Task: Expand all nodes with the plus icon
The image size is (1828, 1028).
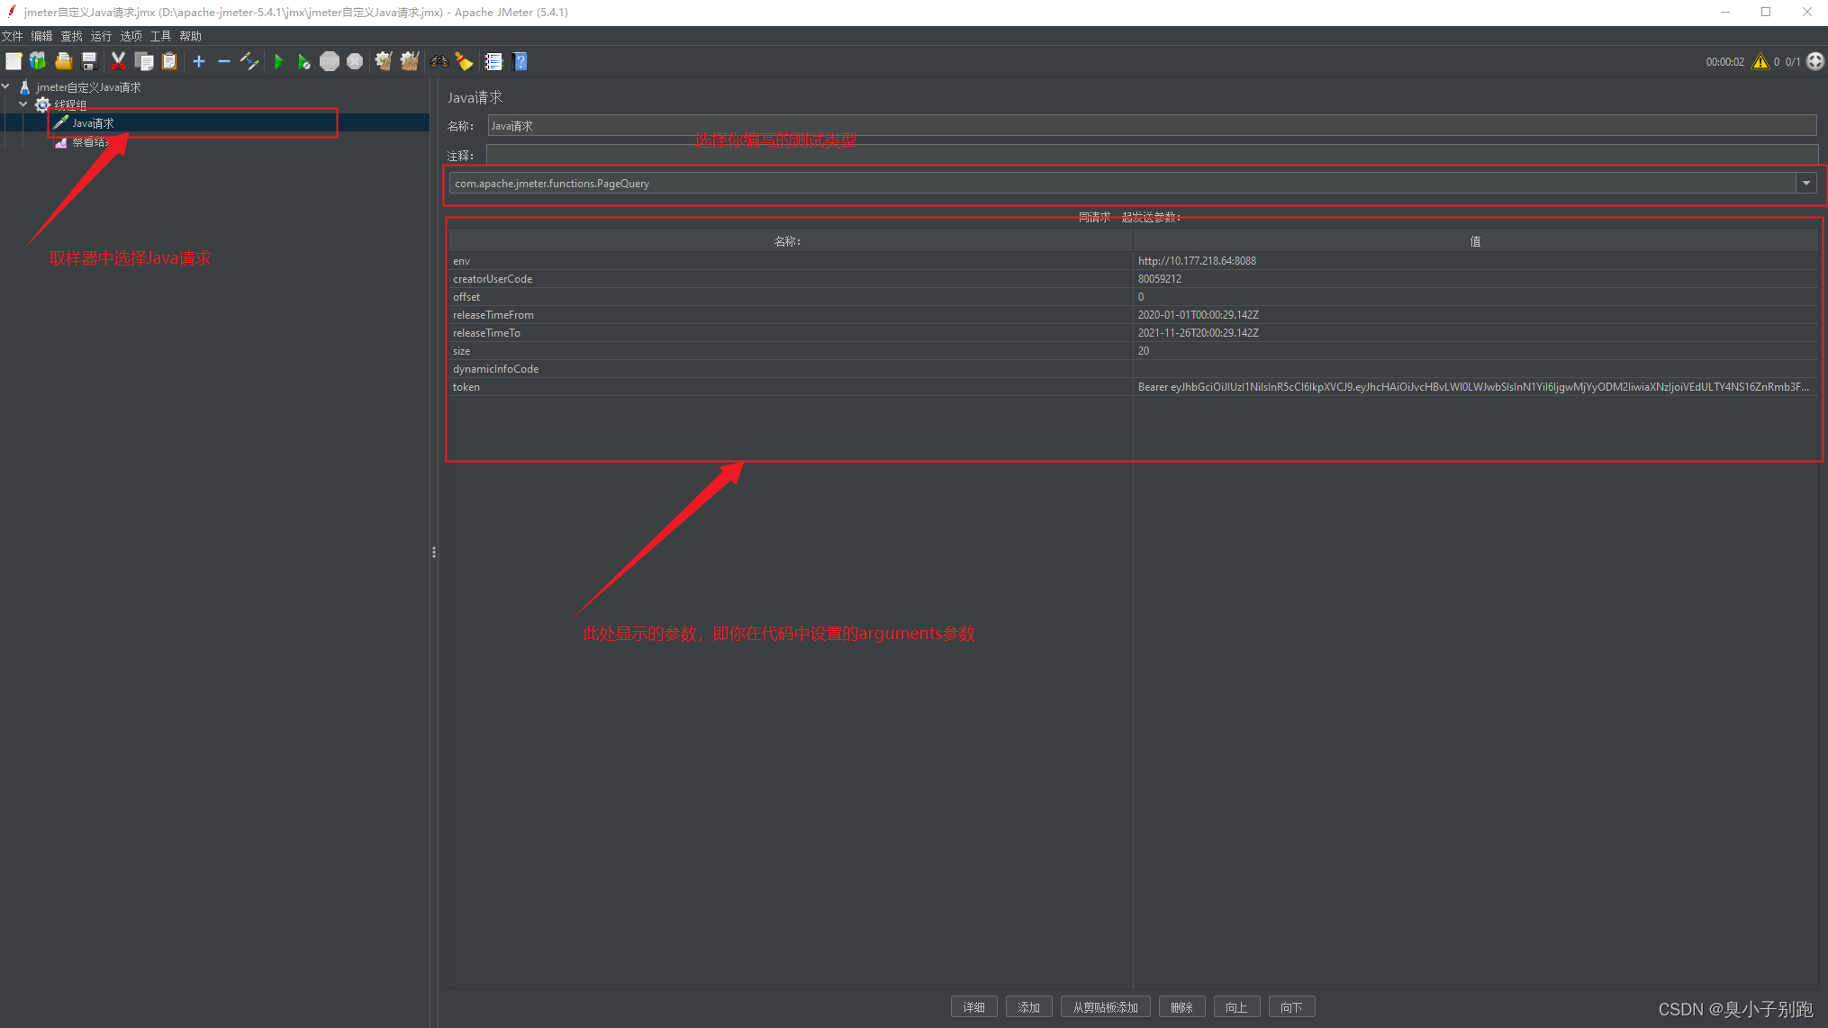Action: pyautogui.click(x=199, y=61)
